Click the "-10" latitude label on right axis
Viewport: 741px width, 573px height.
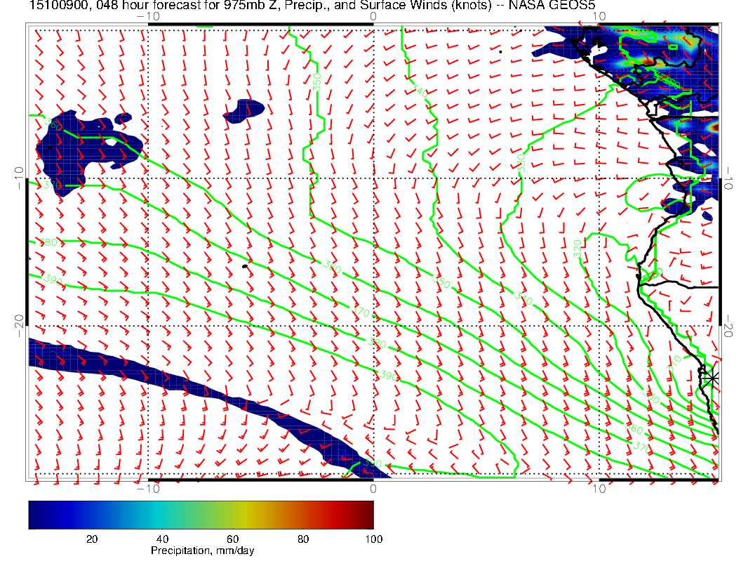(x=728, y=178)
